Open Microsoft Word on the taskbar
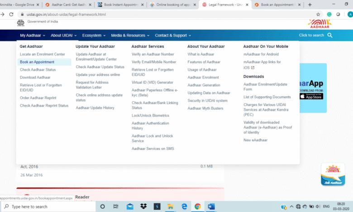353x212 pixels. [211, 207]
